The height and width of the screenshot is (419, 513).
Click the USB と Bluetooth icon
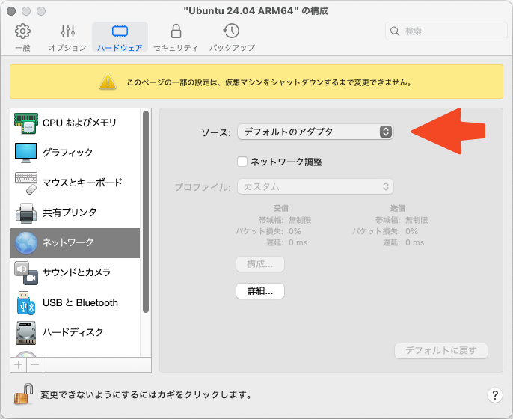click(x=26, y=303)
